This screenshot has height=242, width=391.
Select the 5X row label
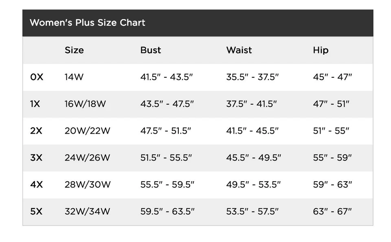(x=36, y=211)
